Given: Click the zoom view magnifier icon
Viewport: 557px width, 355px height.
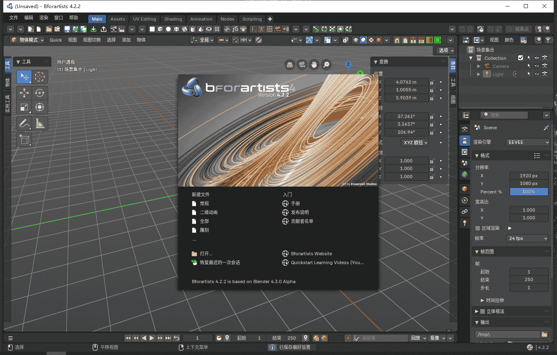Looking at the screenshot, I should (326, 65).
